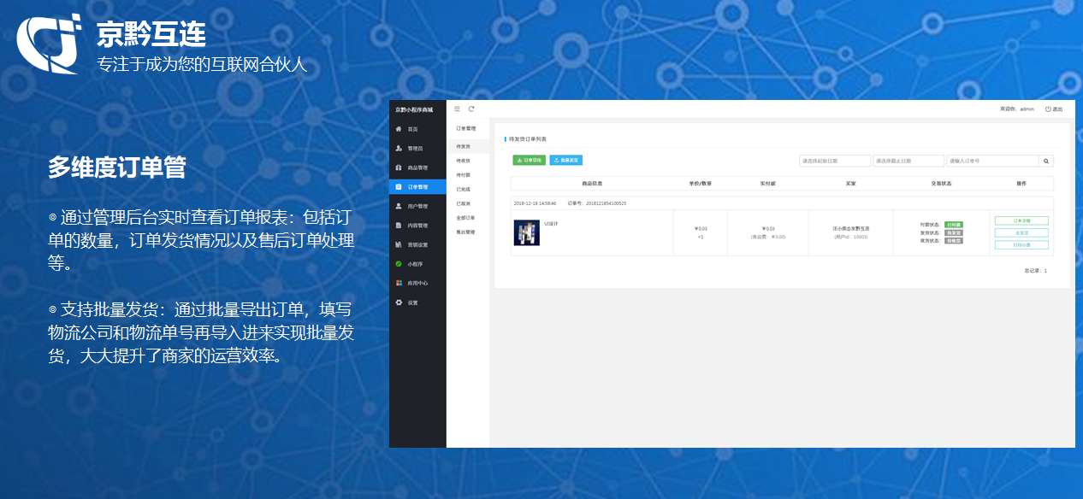
Task: Select 已取消 in the order submenu
Action: pyautogui.click(x=463, y=203)
